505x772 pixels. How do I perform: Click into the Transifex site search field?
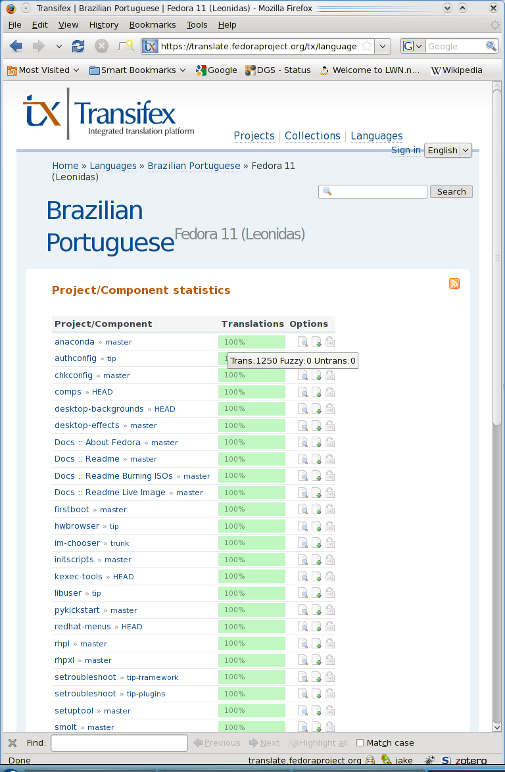[373, 191]
